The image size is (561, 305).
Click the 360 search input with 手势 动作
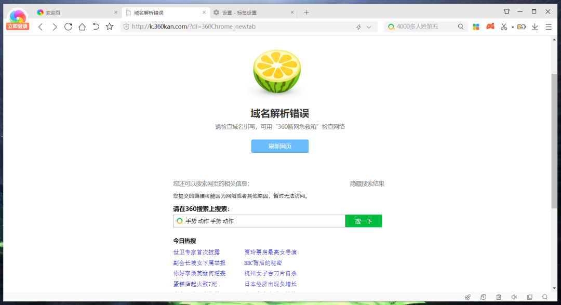click(x=259, y=221)
